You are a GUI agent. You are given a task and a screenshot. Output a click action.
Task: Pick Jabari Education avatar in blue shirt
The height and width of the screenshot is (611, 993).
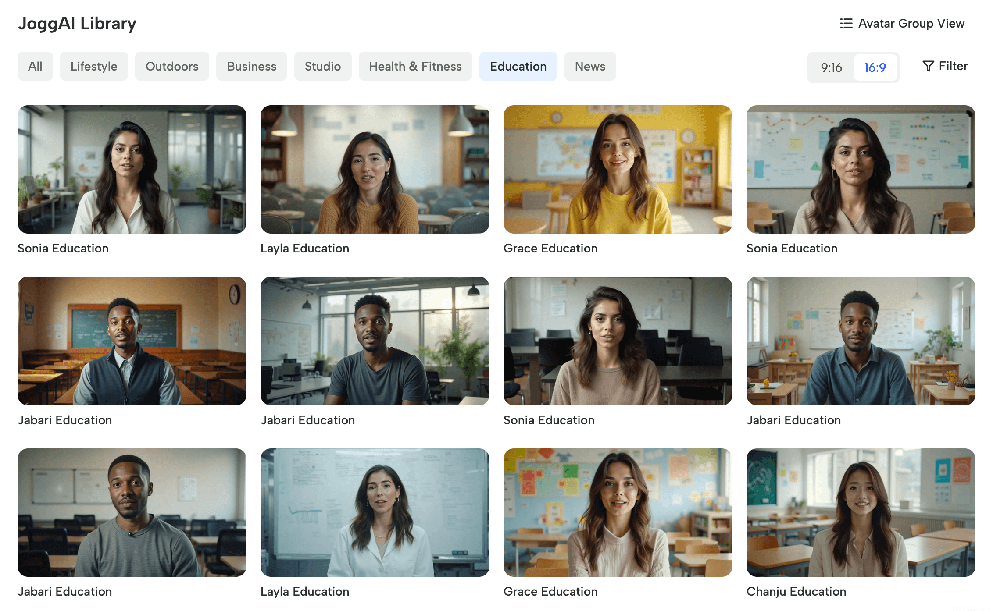click(x=861, y=341)
